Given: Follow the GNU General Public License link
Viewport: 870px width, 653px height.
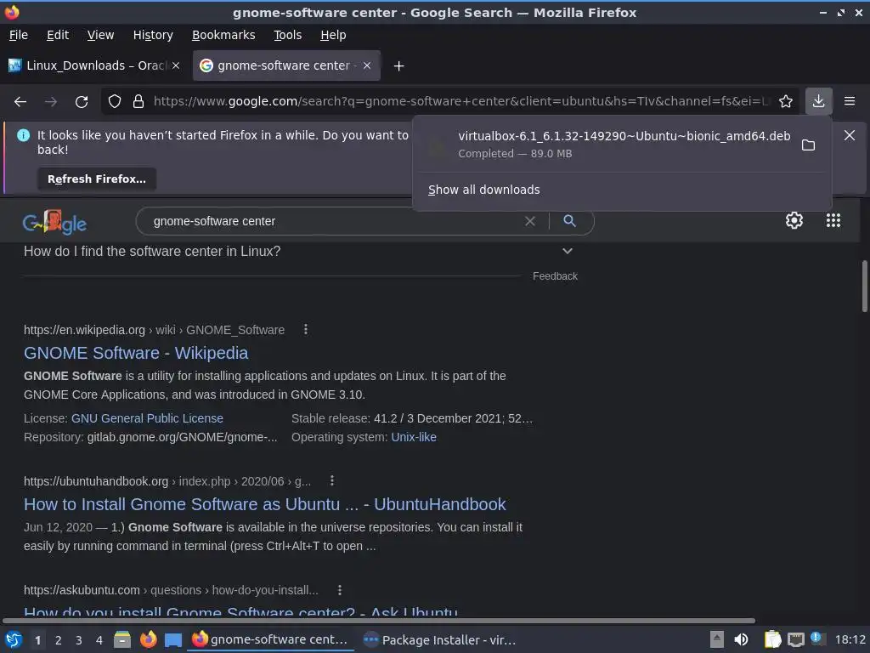Looking at the screenshot, I should [147, 418].
